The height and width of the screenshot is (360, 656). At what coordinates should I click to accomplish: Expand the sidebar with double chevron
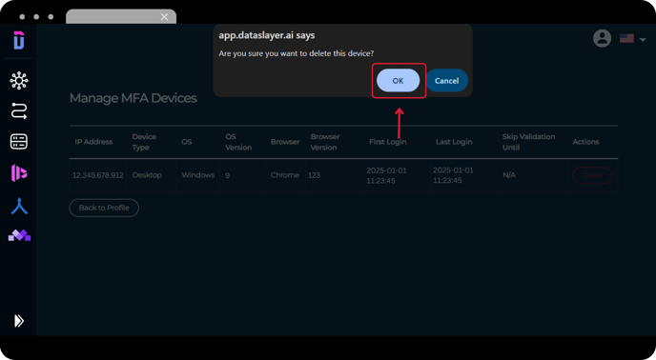pyautogui.click(x=19, y=321)
